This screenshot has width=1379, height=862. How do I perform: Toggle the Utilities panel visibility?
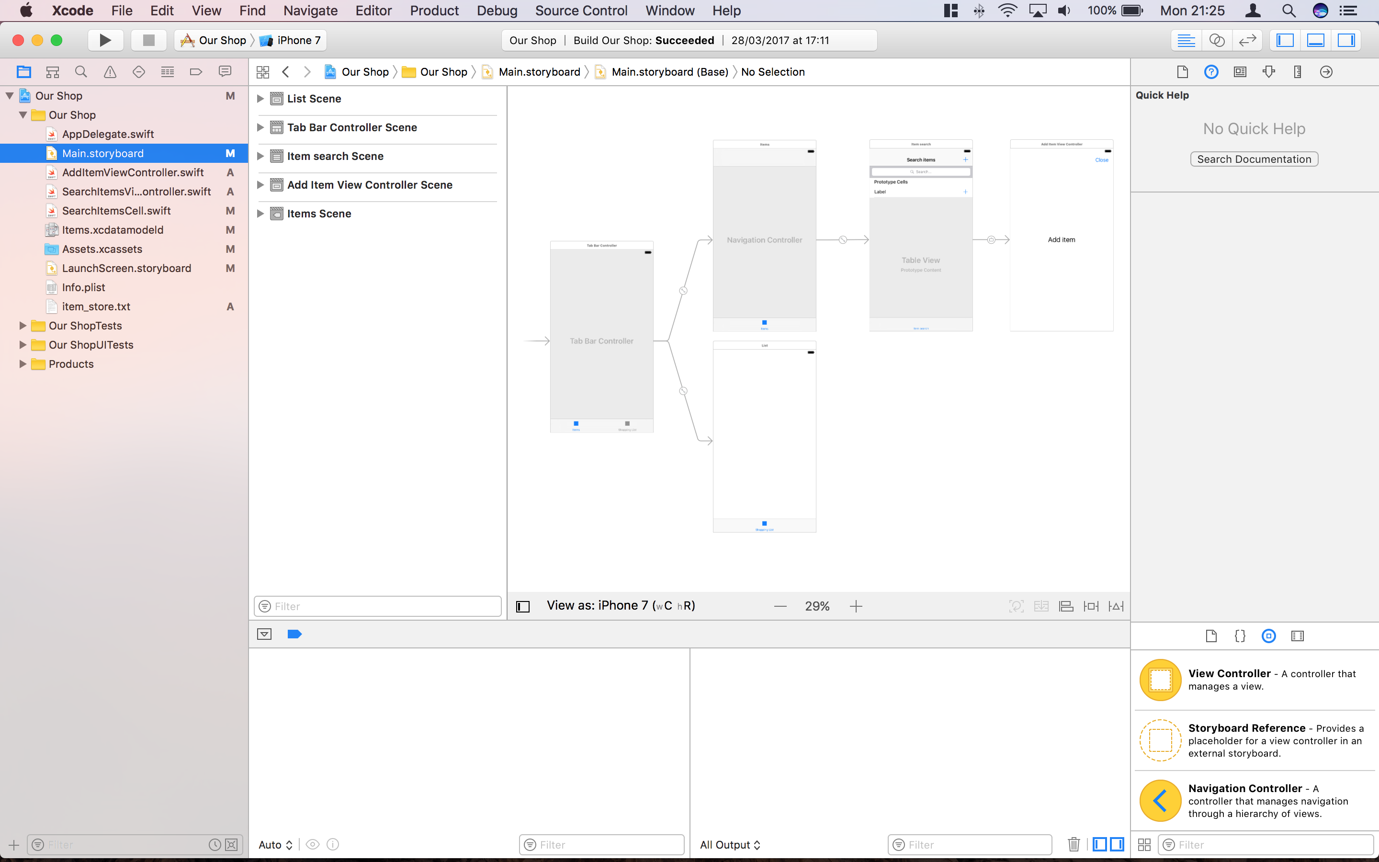(1346, 41)
